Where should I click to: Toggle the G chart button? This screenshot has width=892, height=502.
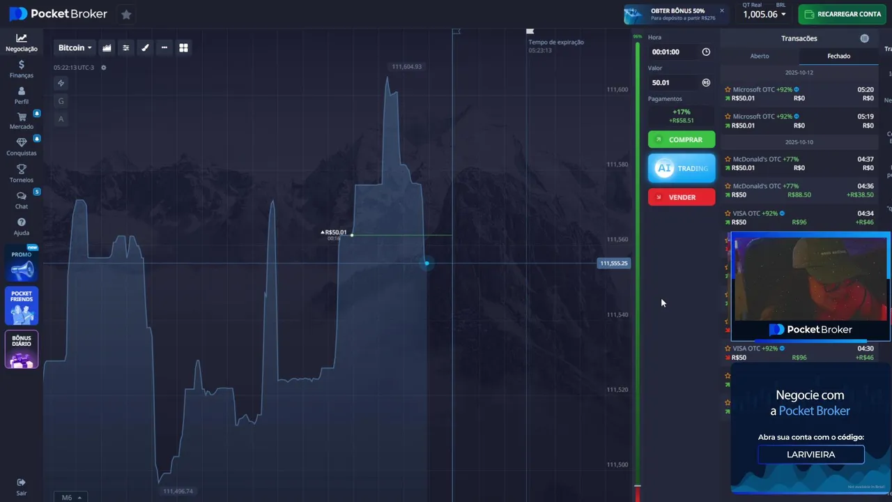61,101
